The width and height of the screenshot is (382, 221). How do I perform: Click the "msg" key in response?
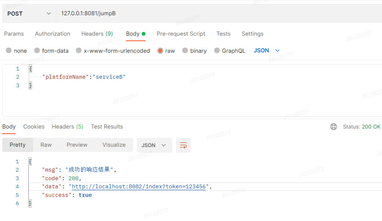pyautogui.click(x=50, y=170)
